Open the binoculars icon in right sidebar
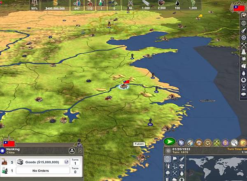 [244, 66]
